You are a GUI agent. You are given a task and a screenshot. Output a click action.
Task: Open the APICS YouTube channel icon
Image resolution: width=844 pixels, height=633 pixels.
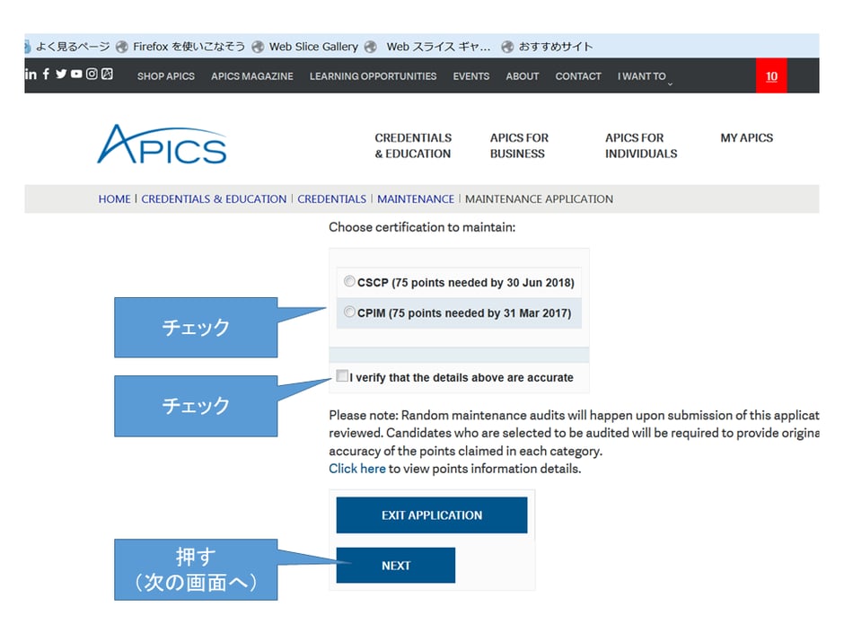pyautogui.click(x=76, y=74)
